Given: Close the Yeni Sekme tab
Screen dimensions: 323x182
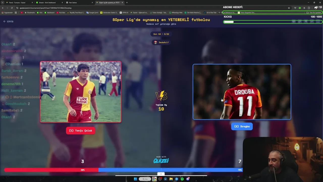Looking at the screenshot, I should pos(92,3).
